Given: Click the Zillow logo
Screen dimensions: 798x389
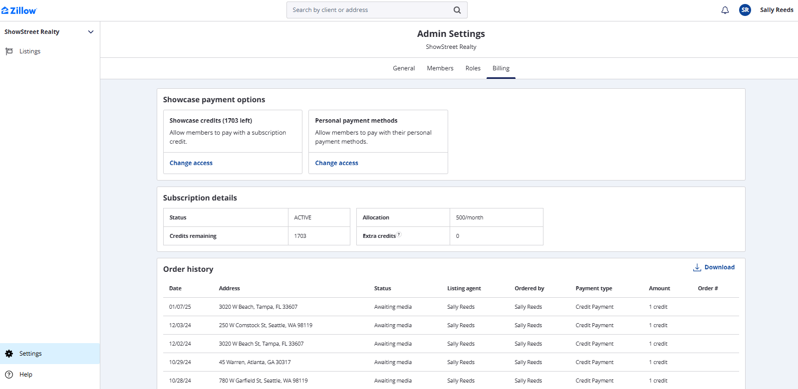Looking at the screenshot, I should point(19,10).
